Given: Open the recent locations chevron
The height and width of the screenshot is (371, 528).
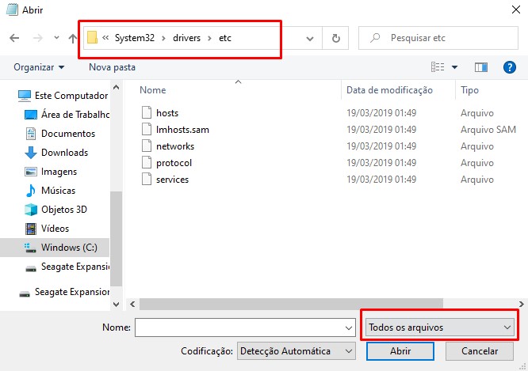Looking at the screenshot, I should 56,38.
